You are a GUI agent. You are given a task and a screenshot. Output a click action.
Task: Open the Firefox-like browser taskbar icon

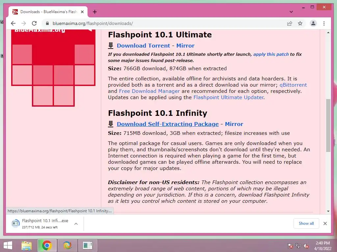coord(67,245)
